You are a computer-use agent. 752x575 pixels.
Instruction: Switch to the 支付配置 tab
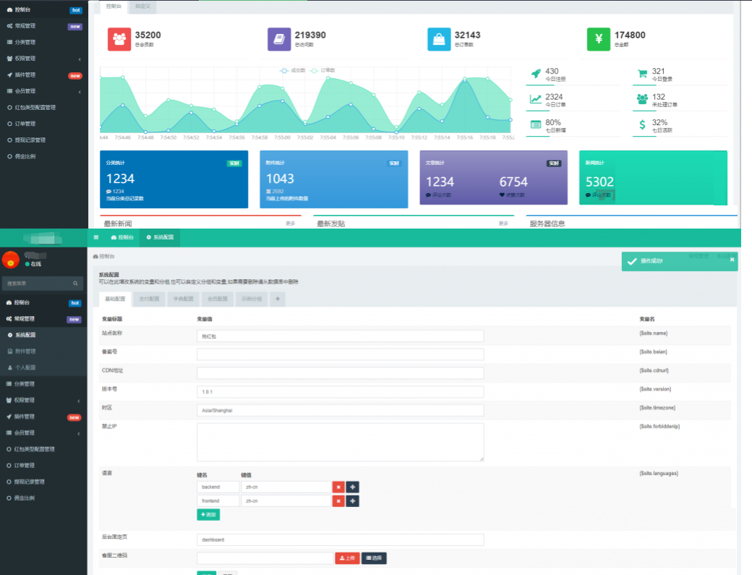point(149,299)
